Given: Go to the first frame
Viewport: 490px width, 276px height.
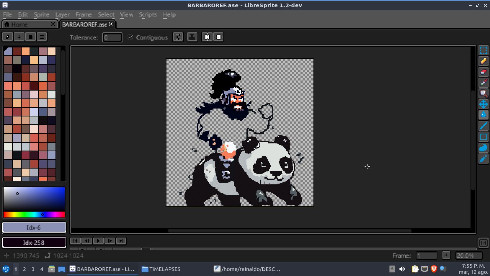Looking at the screenshot, I should 75,241.
